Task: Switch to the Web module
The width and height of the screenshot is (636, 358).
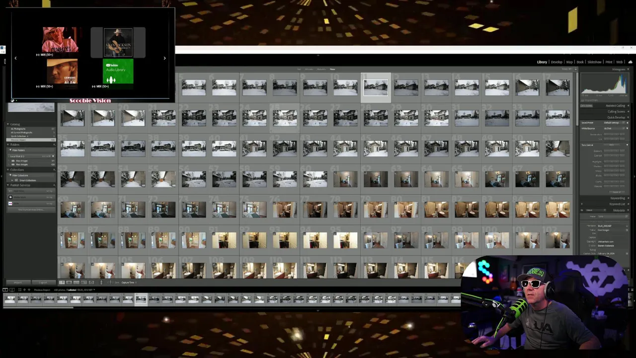Action: click(620, 62)
